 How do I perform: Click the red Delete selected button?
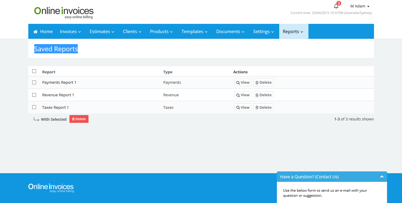79,119
